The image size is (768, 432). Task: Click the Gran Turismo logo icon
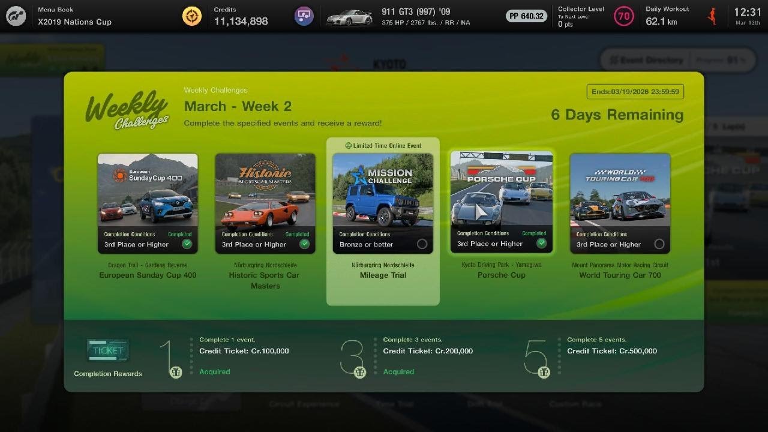(16, 16)
